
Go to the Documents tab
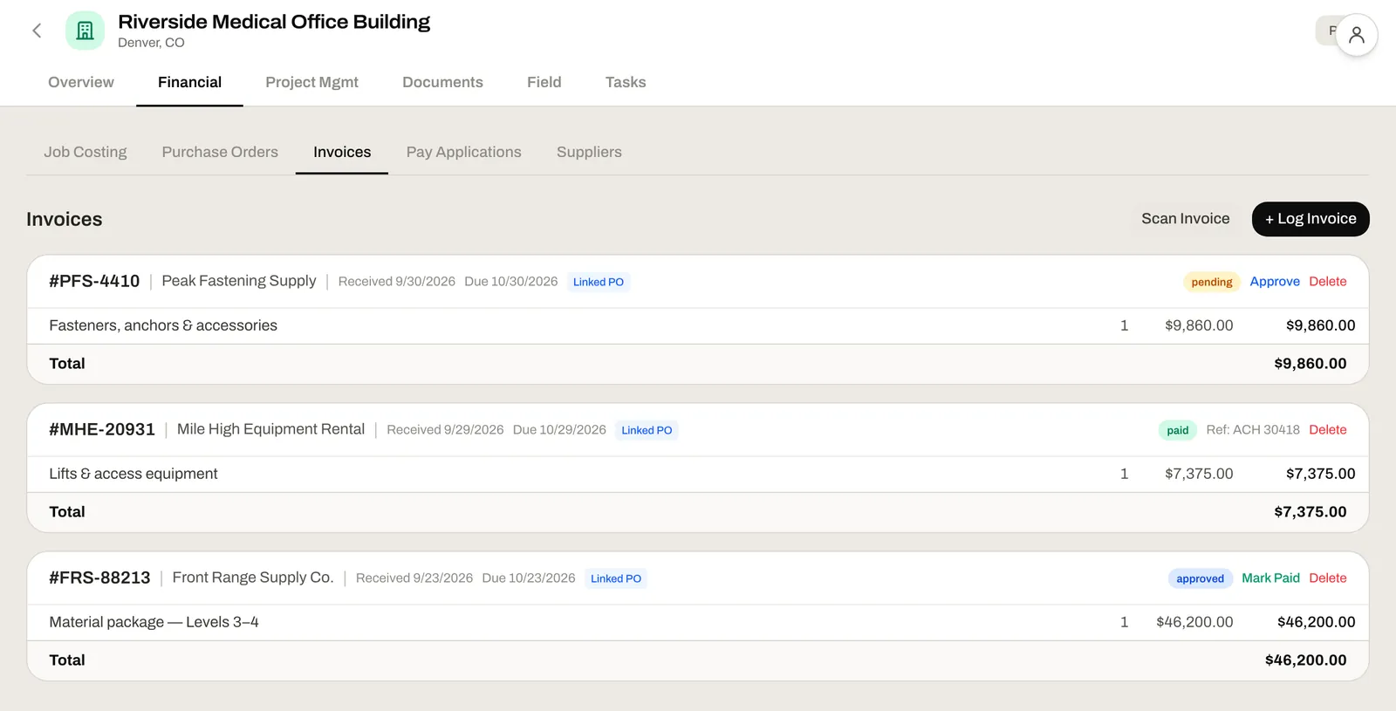coord(442,82)
